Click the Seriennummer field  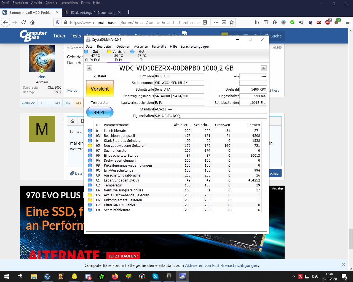click(179, 83)
